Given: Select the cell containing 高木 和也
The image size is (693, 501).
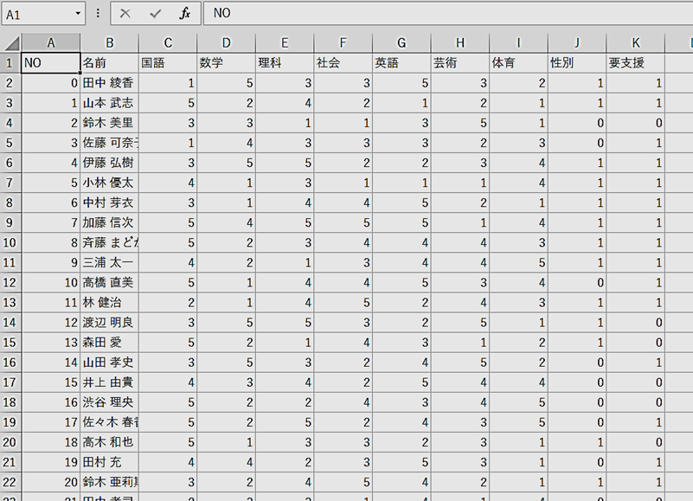Looking at the screenshot, I should 109,441.
